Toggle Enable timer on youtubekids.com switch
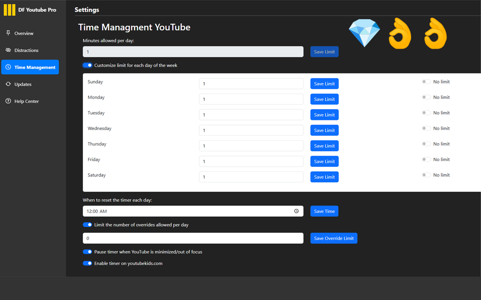This screenshot has width=481, height=300. coord(88,263)
